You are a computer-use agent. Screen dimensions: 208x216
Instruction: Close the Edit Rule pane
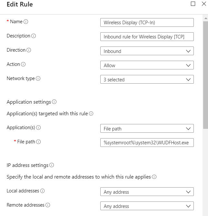coord(204,4)
